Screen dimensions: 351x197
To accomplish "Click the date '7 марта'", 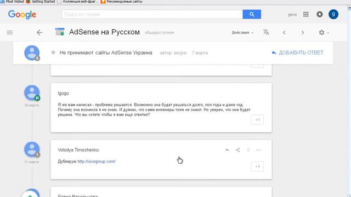I will tap(200, 53).
